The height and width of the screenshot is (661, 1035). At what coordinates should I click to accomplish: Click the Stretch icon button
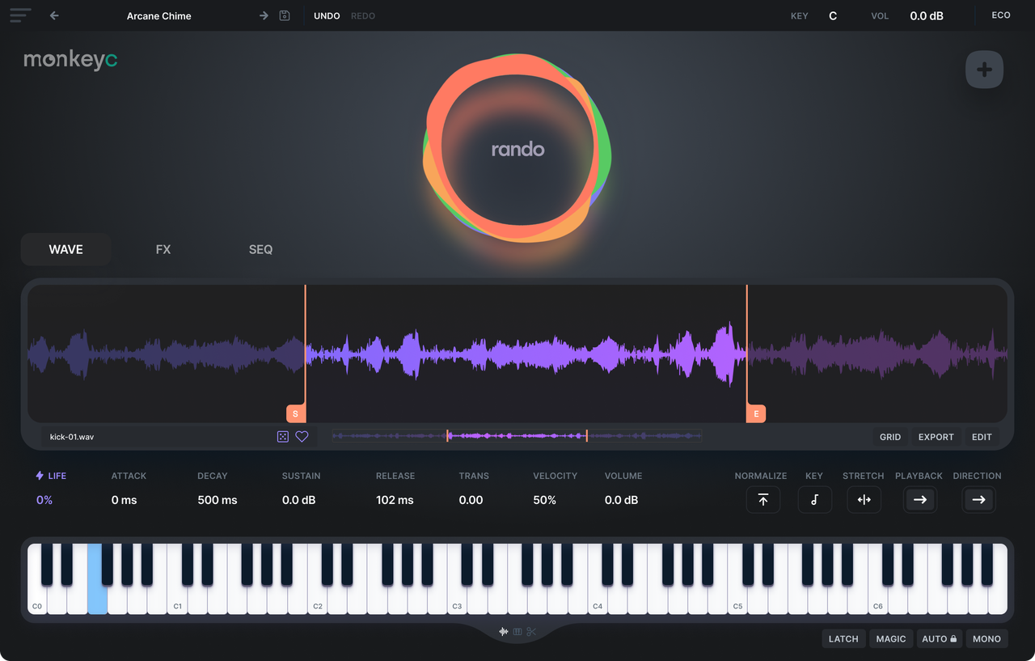coord(864,500)
